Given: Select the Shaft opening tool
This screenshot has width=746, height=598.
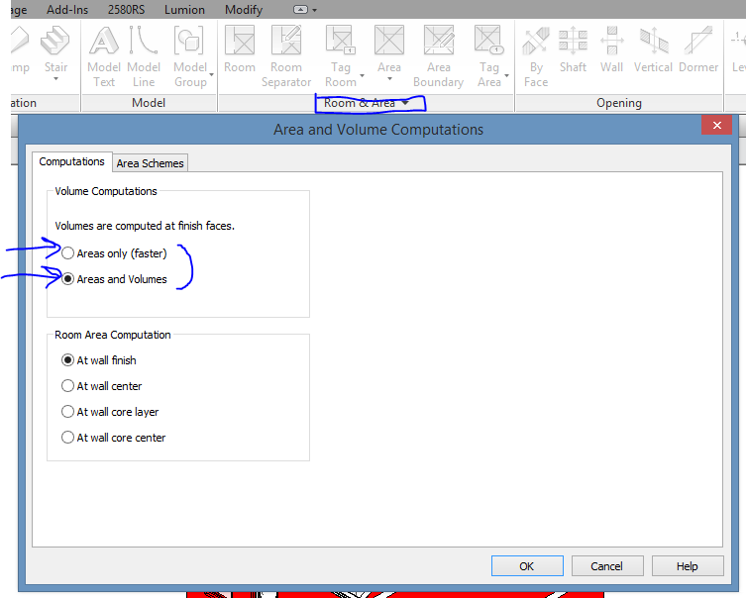Looking at the screenshot, I should [x=573, y=42].
